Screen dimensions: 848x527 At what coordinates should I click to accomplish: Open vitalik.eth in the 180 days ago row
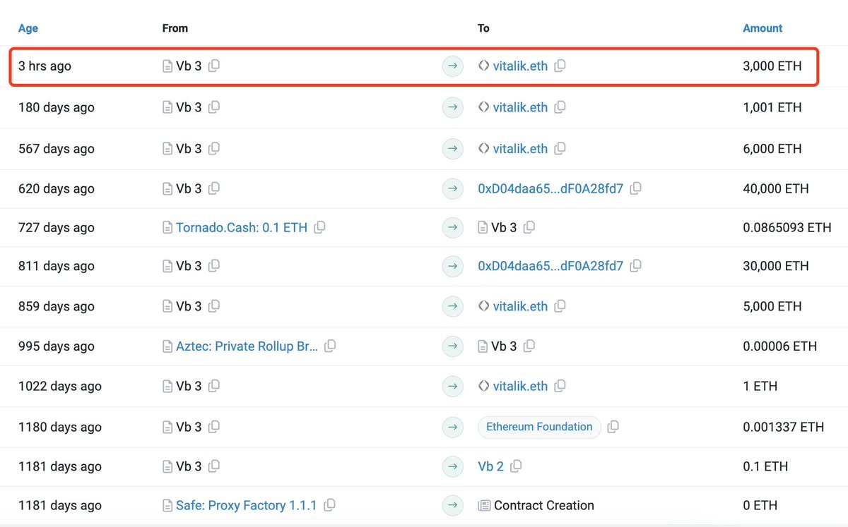click(520, 107)
